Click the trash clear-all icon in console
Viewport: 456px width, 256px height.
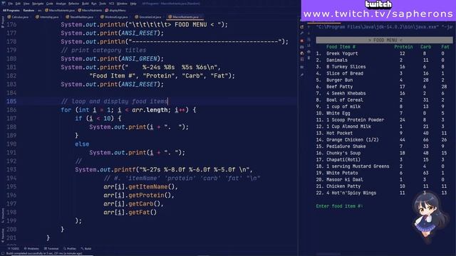(x=309, y=58)
